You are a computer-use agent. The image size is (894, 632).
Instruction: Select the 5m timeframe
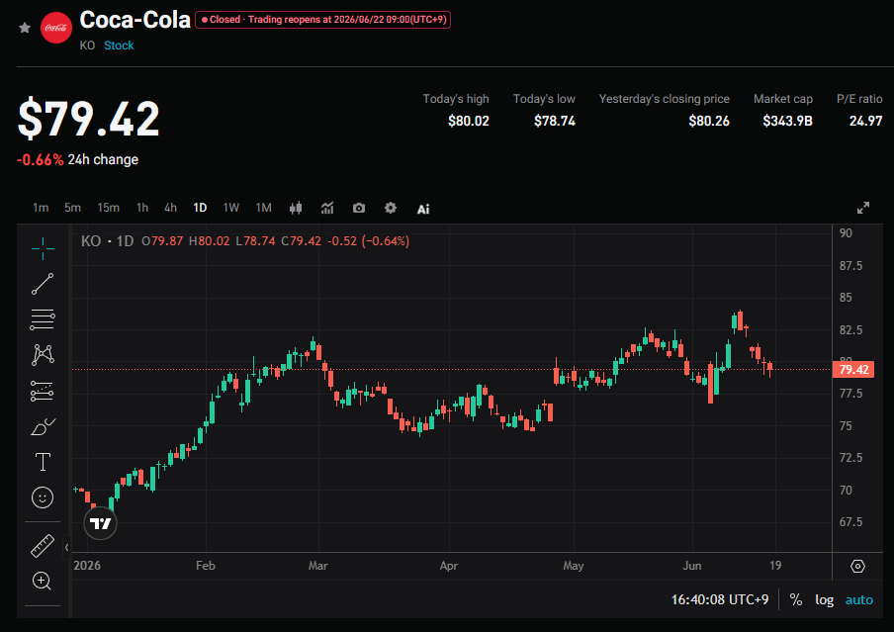click(x=72, y=208)
